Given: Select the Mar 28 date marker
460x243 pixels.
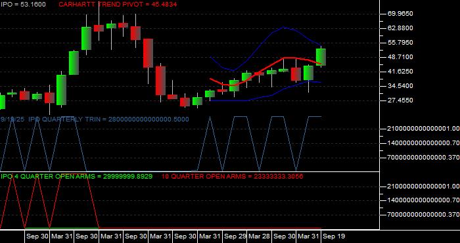Looking at the screenshot, I should pyautogui.click(x=260, y=236).
